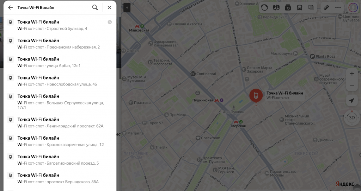This screenshot has width=361, height=191.
Task: Click 'Точка Wi-Fi билайн' label on map
Action: (284, 93)
